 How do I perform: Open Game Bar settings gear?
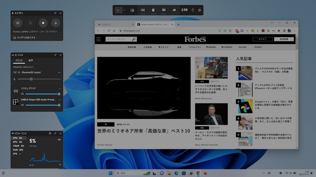coord(200,10)
